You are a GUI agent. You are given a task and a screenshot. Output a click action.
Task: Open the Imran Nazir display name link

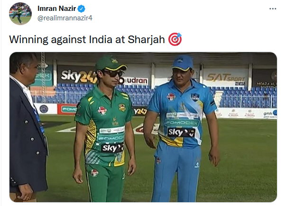(x=56, y=9)
